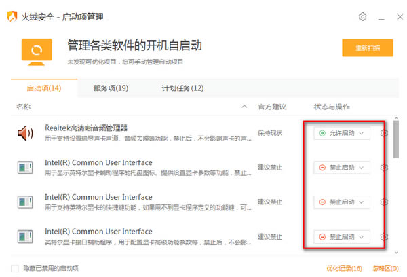Switch to 启动项(14) tab
Viewport: 407px width, 277px height.
tap(44, 88)
